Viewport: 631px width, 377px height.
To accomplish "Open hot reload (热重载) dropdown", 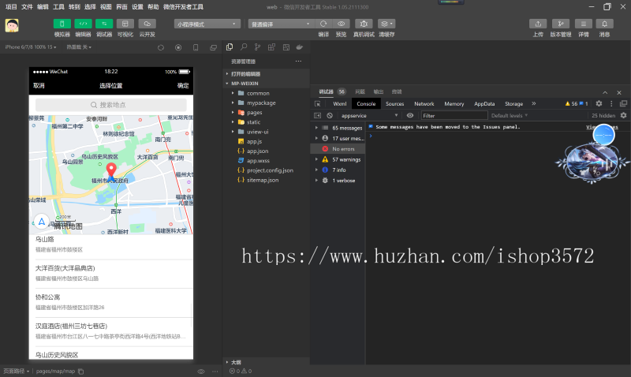I will point(79,47).
